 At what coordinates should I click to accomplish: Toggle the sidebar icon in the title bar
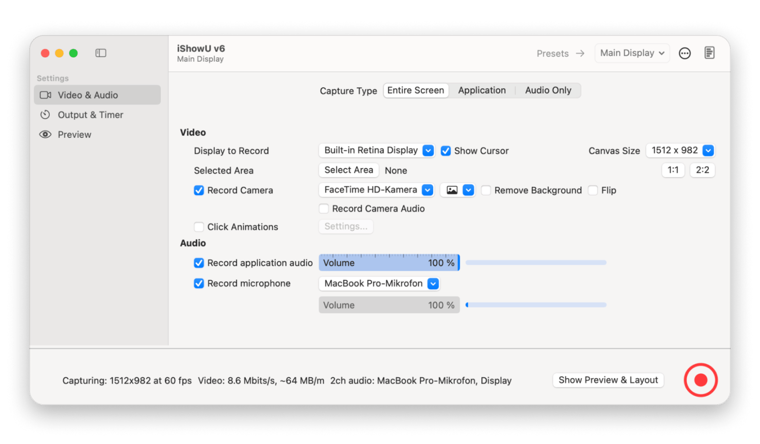click(x=101, y=53)
